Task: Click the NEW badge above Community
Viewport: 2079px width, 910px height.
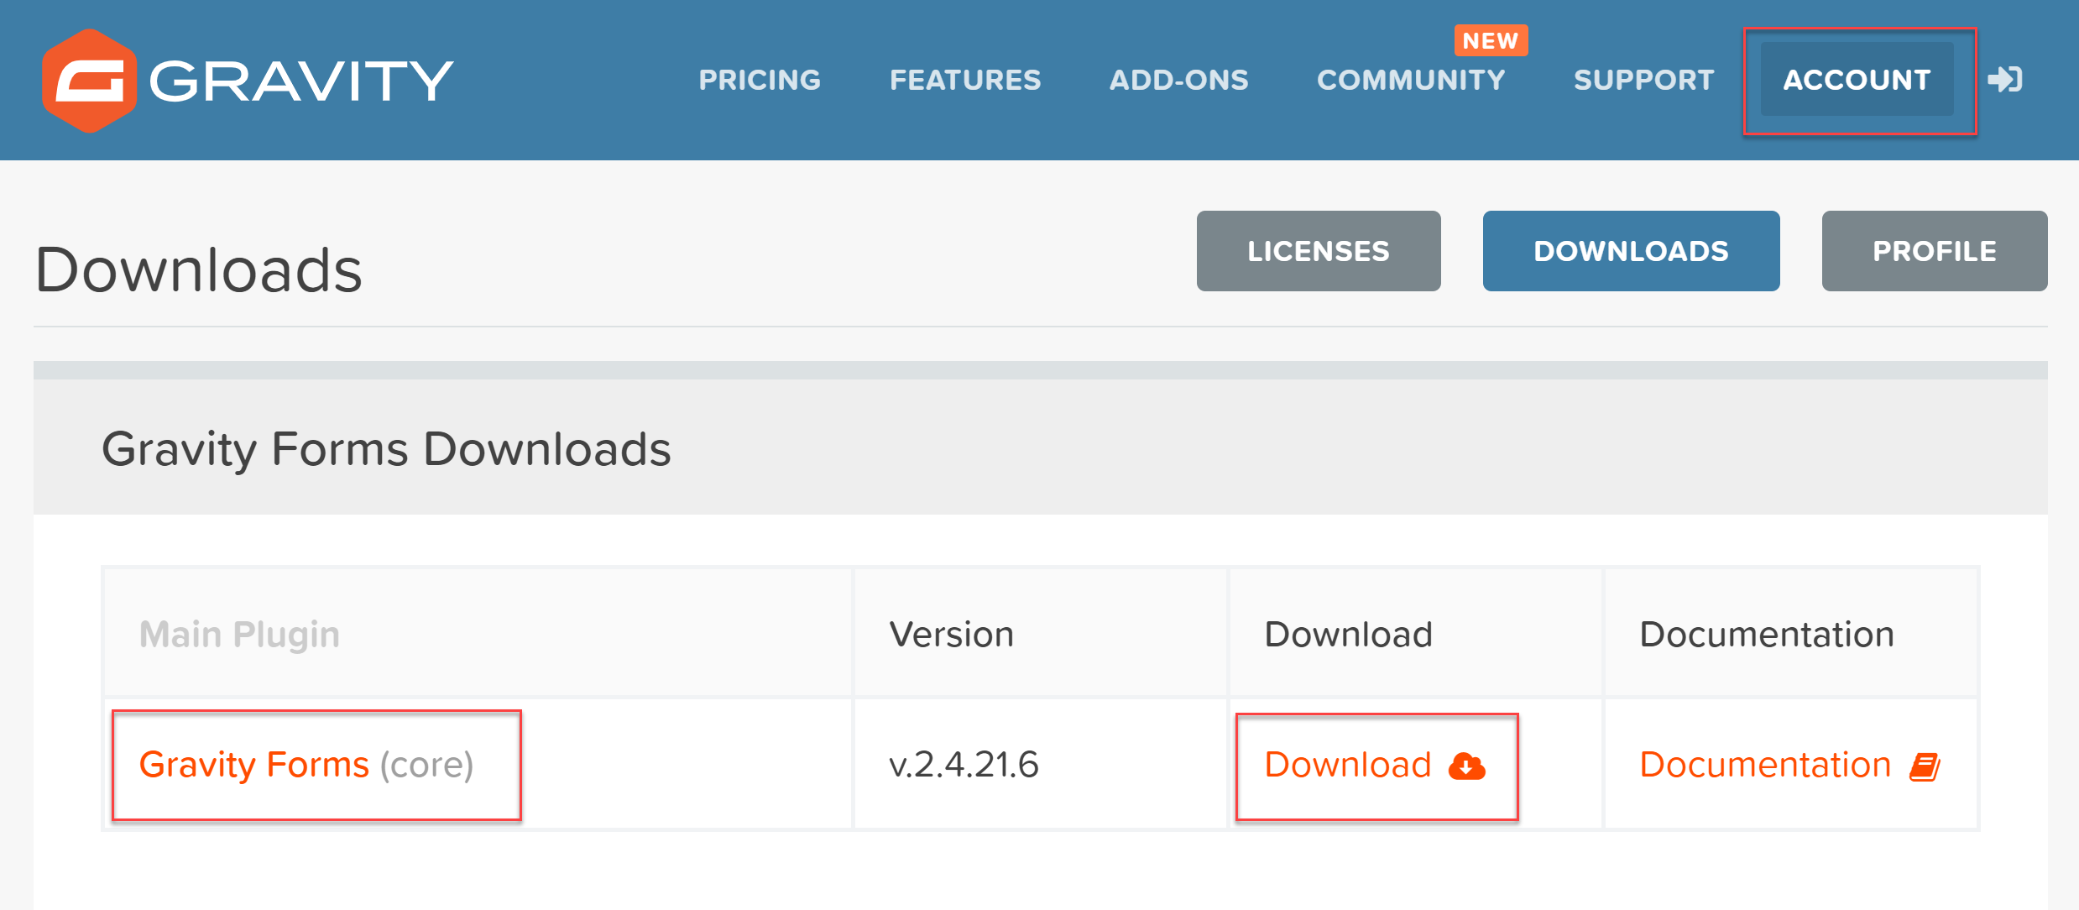Action: [1491, 40]
